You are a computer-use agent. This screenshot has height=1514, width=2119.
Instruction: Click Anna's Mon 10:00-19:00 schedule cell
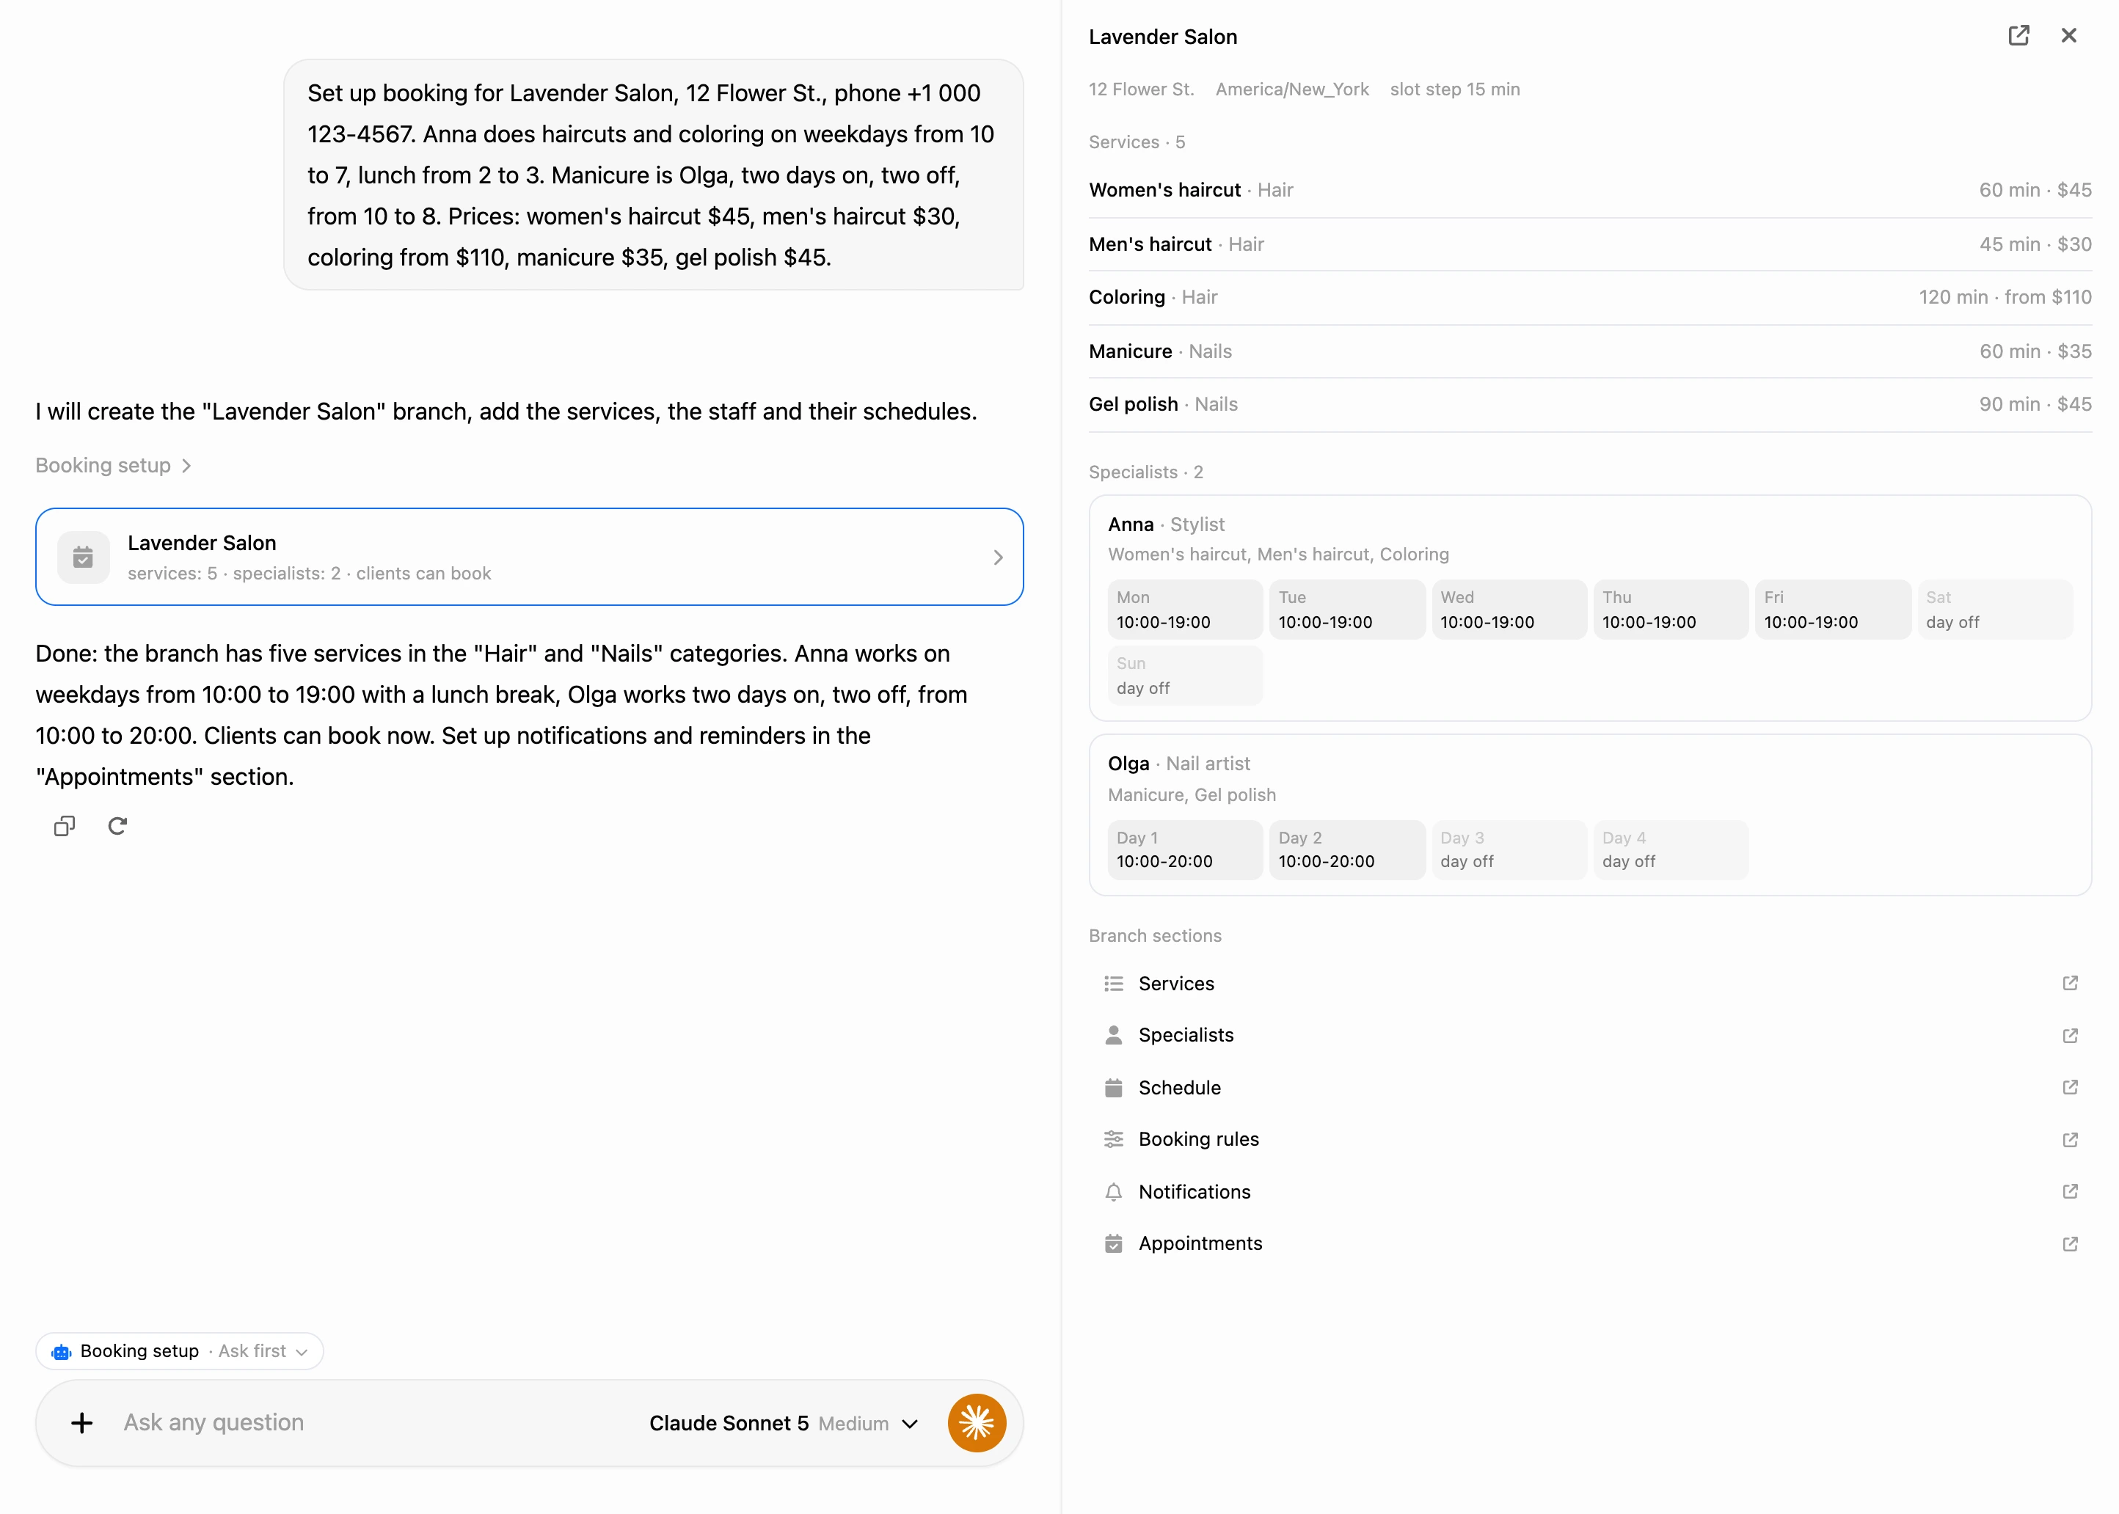click(x=1185, y=610)
